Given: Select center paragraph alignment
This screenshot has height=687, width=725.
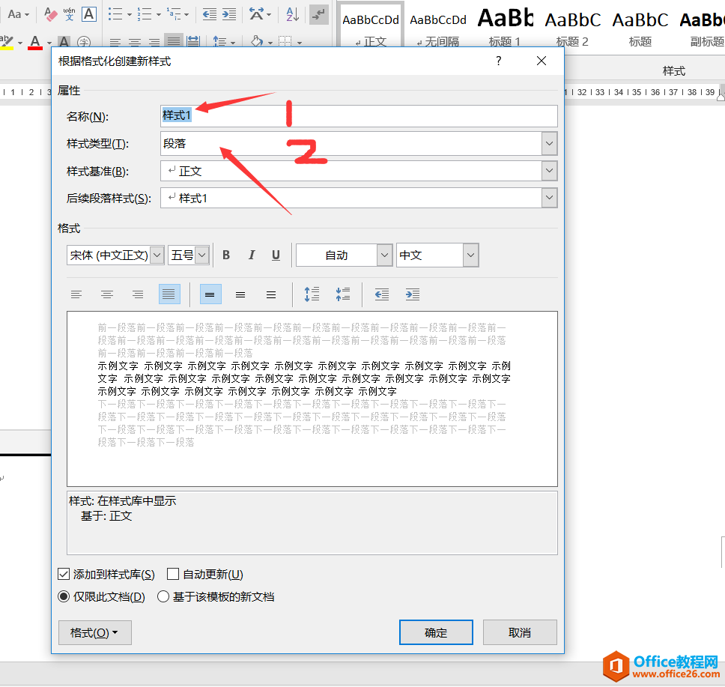Looking at the screenshot, I should tap(107, 294).
